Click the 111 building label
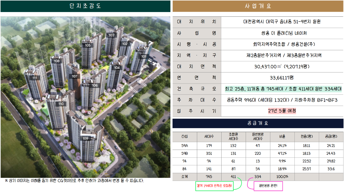This screenshot has height=192, width=344. [x=35, y=78]
